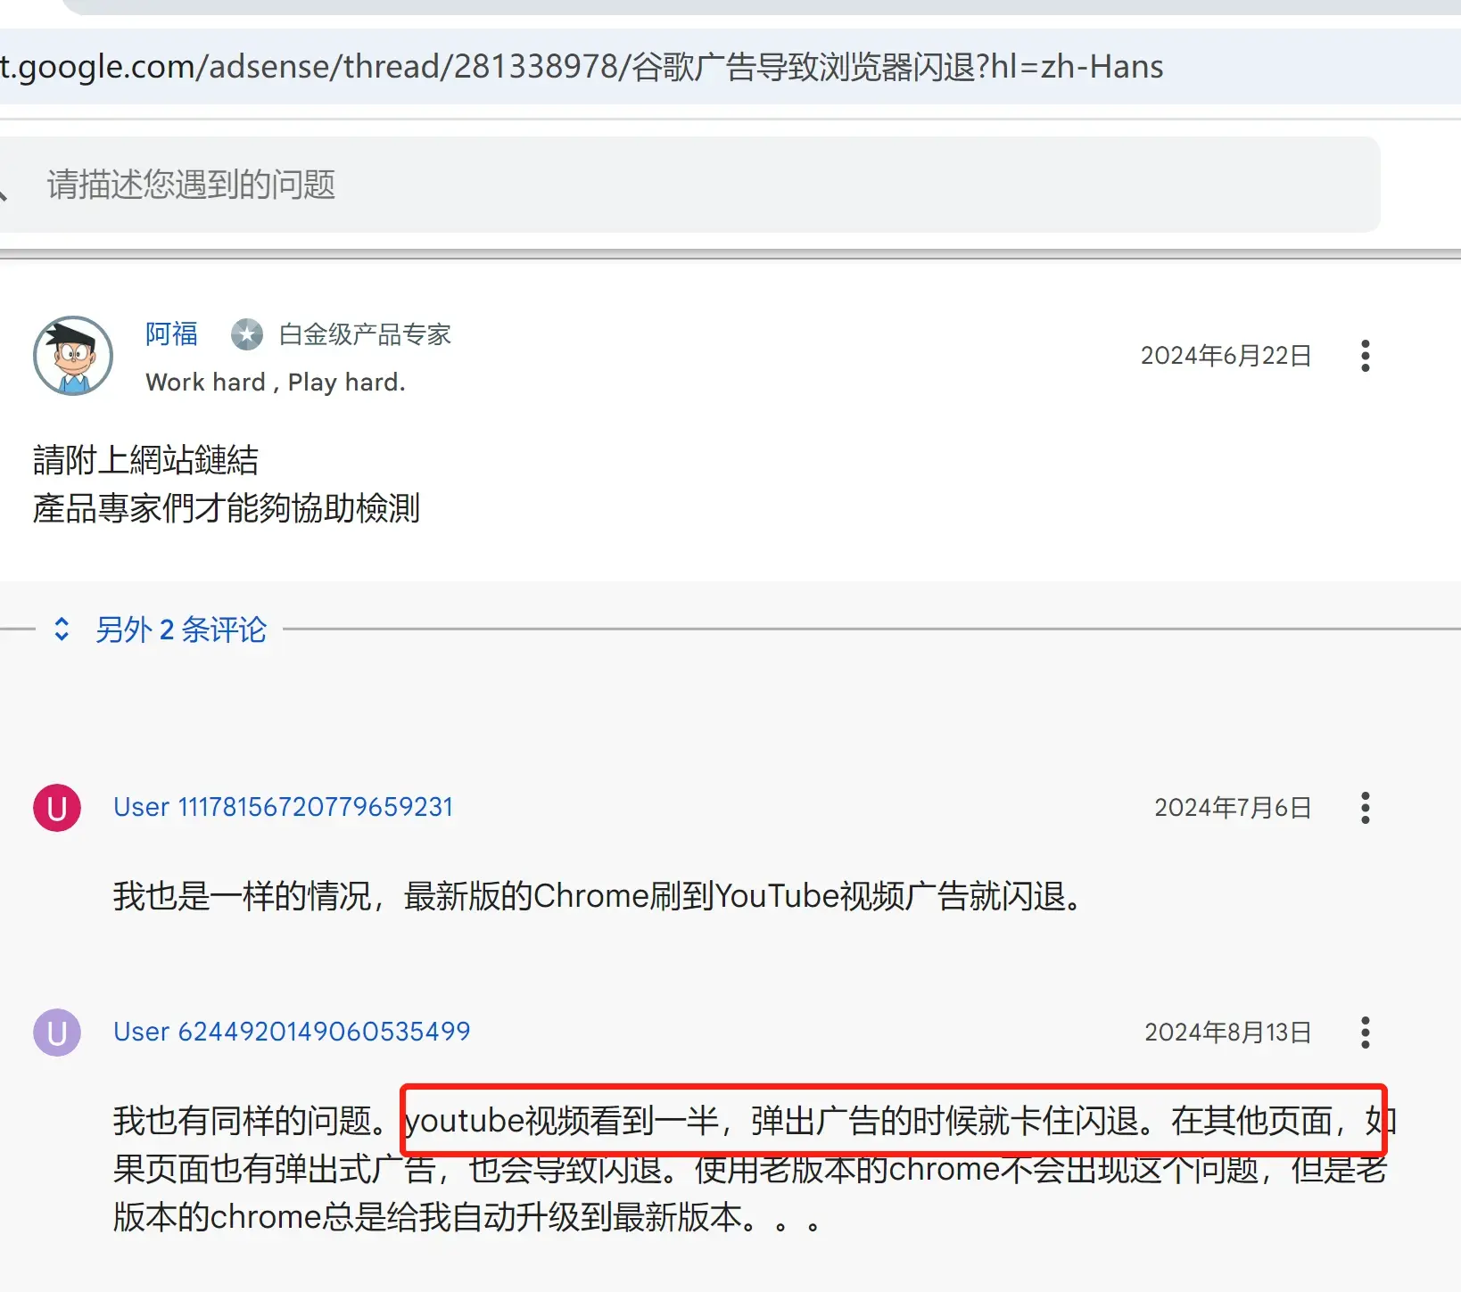Click the 白金级产品专家 label text
The height and width of the screenshot is (1292, 1461).
pos(365,334)
